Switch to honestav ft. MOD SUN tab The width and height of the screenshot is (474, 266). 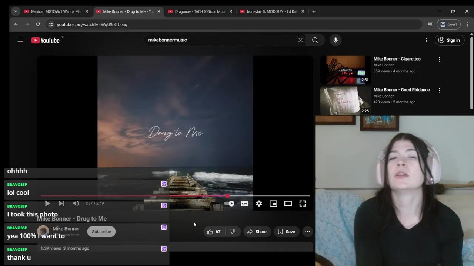272,11
